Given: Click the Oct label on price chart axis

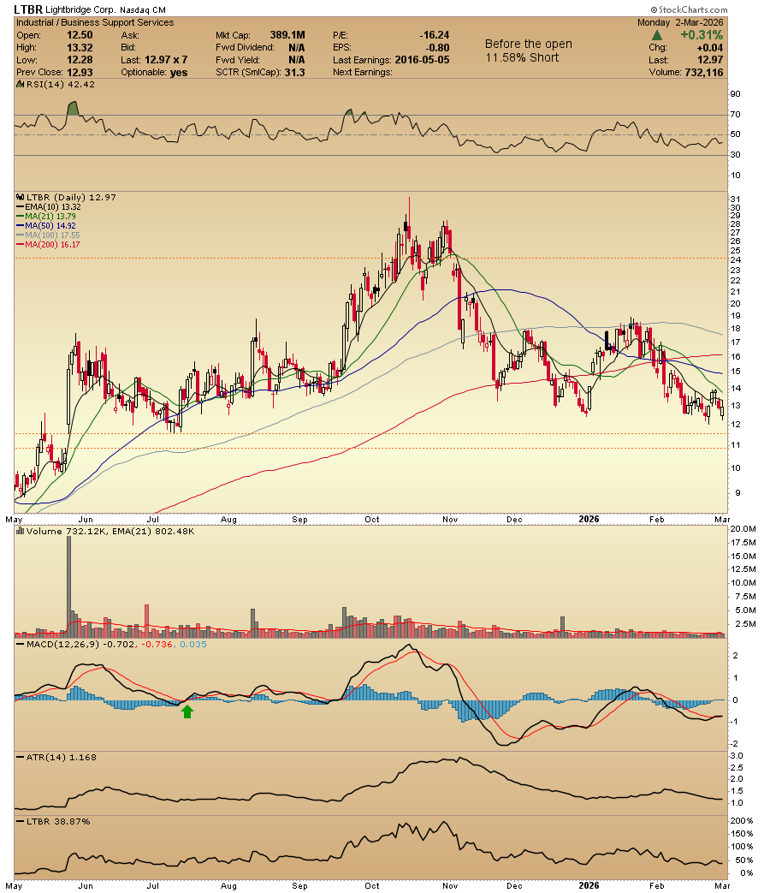Looking at the screenshot, I should coord(372,520).
